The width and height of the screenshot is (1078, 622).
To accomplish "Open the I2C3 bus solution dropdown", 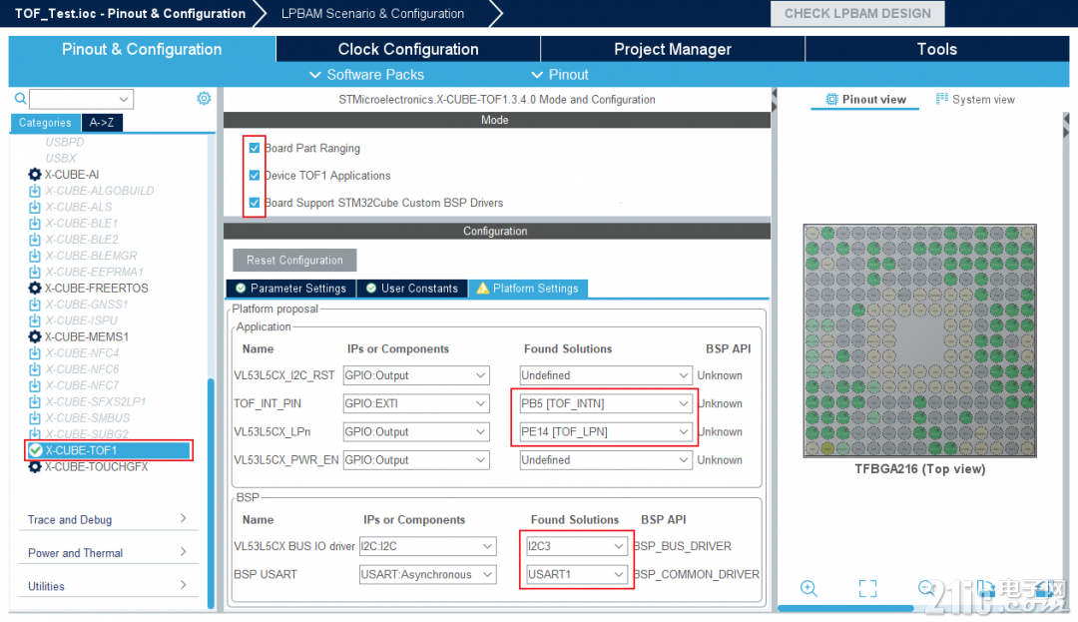I will (x=576, y=546).
